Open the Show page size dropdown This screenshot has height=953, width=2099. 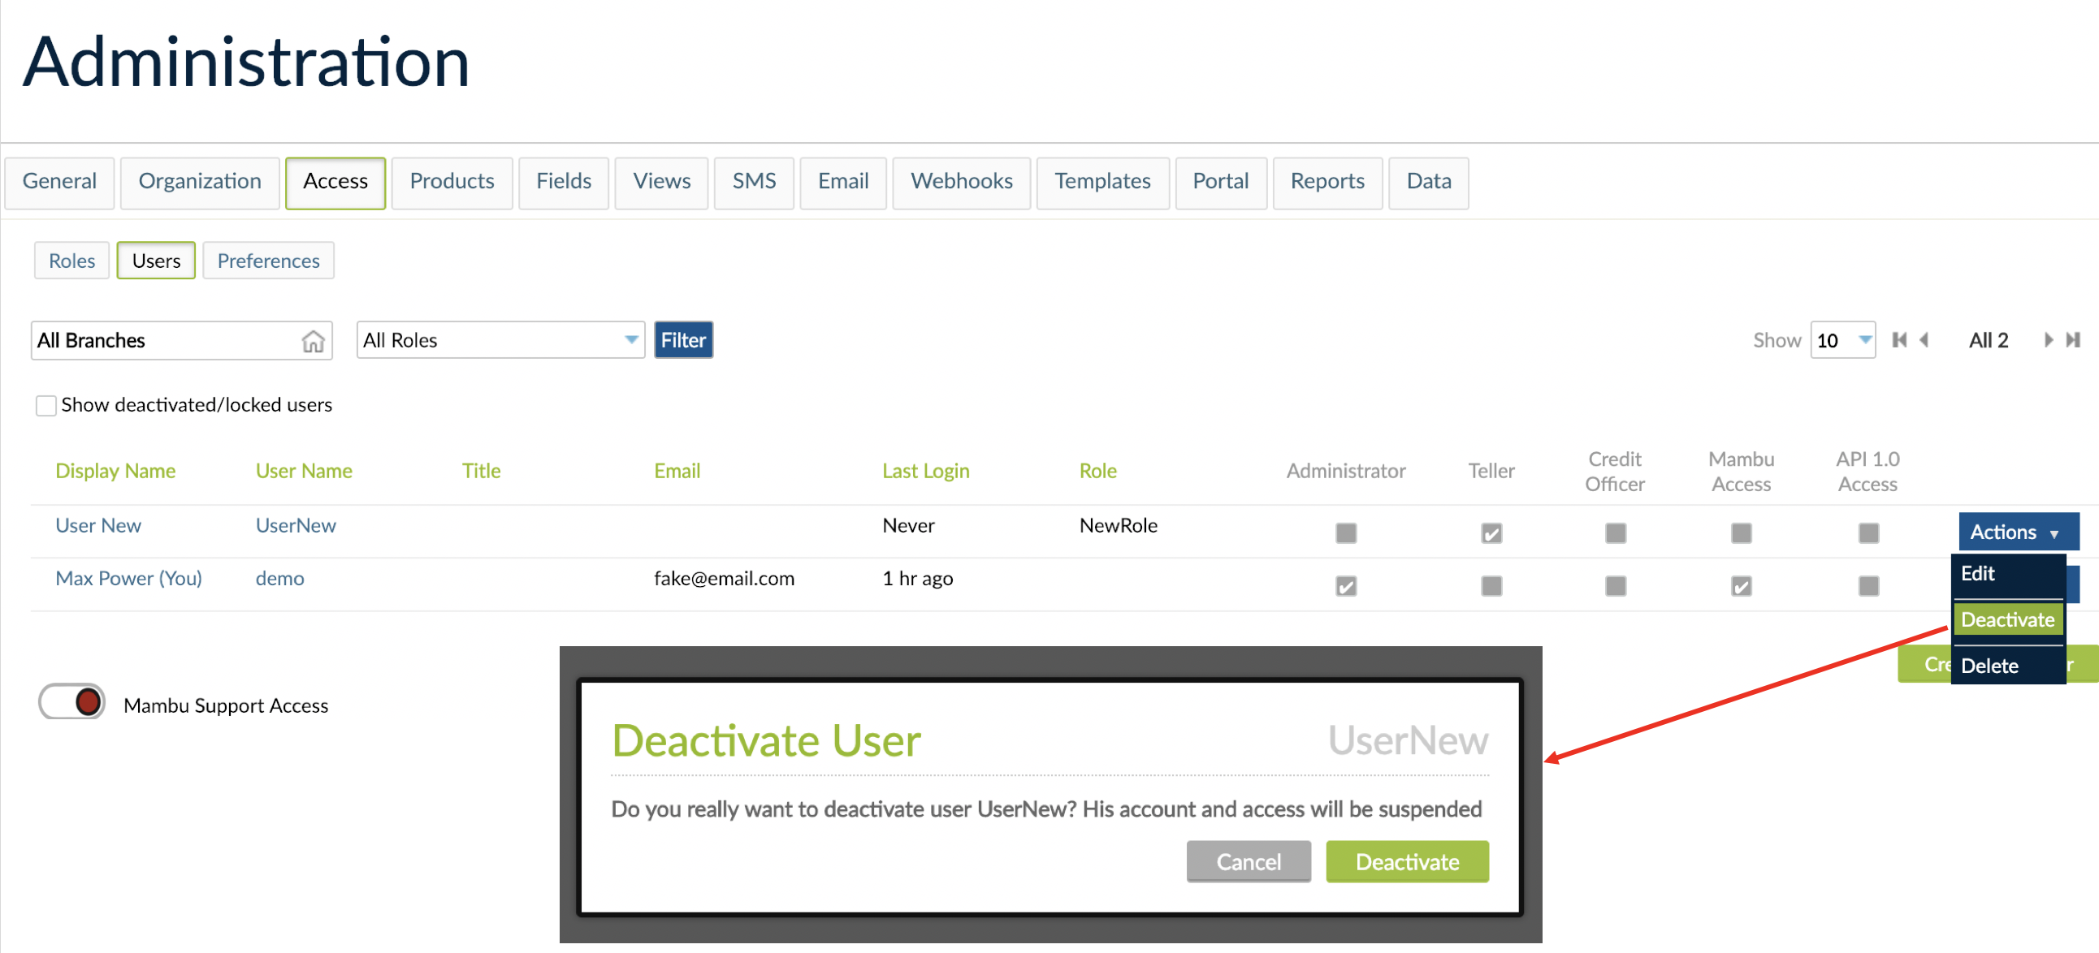(x=1843, y=339)
